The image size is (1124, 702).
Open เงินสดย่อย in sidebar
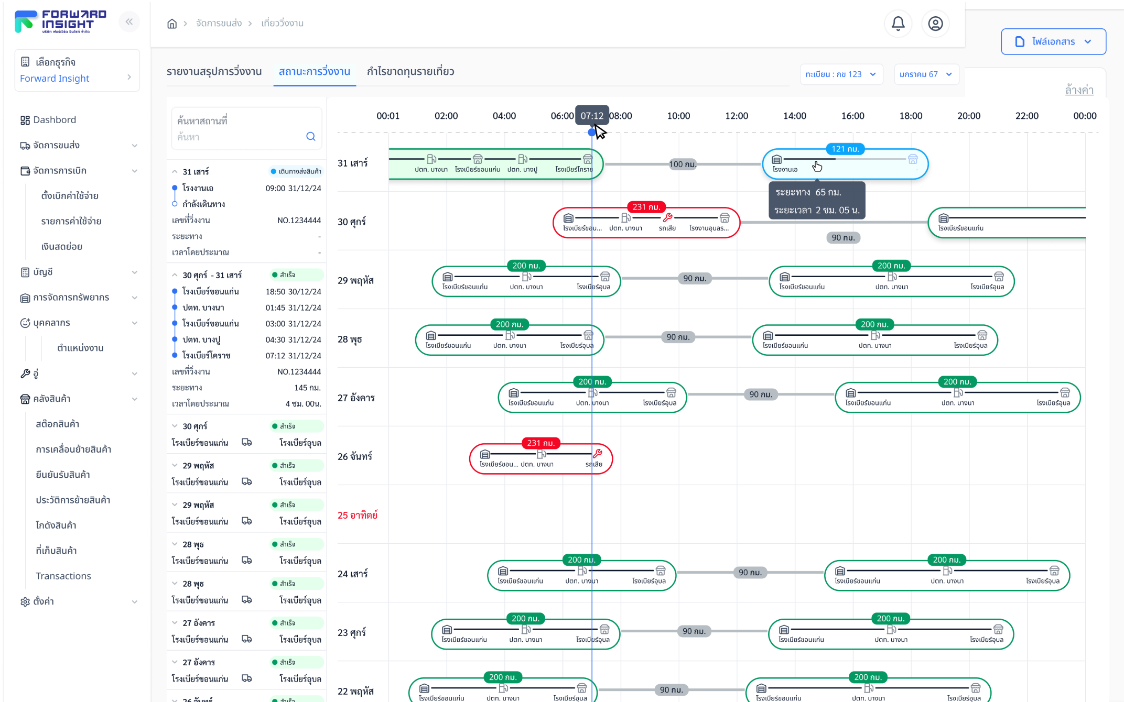pyautogui.click(x=62, y=247)
